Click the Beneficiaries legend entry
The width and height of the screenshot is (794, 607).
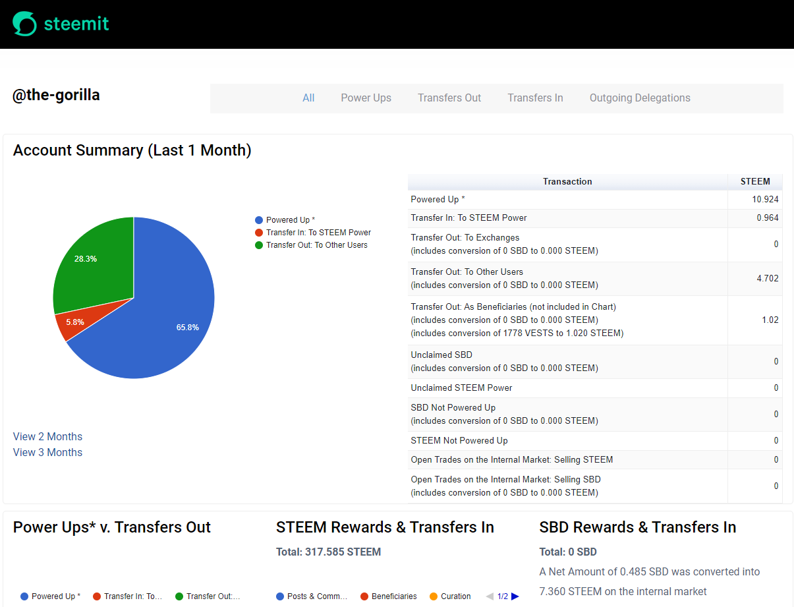tap(389, 596)
